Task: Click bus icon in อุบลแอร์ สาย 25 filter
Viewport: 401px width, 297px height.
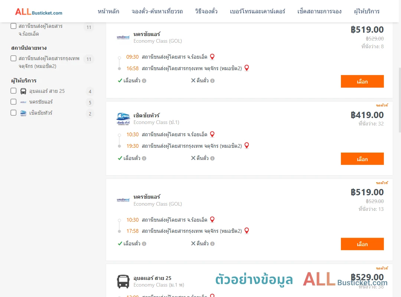Action: coord(23,91)
